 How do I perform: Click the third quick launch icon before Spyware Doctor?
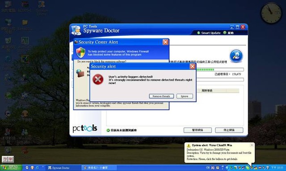click(38, 168)
